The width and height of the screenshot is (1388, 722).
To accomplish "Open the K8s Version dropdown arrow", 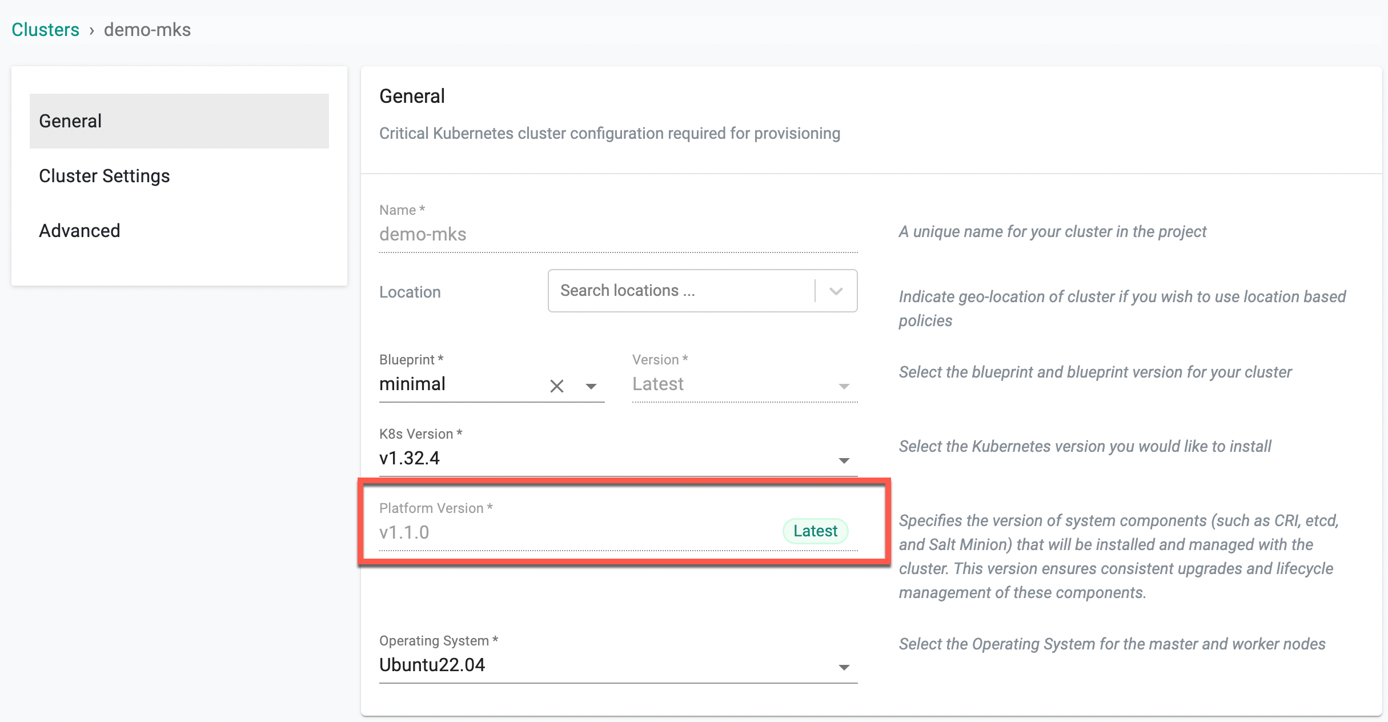I will point(844,460).
